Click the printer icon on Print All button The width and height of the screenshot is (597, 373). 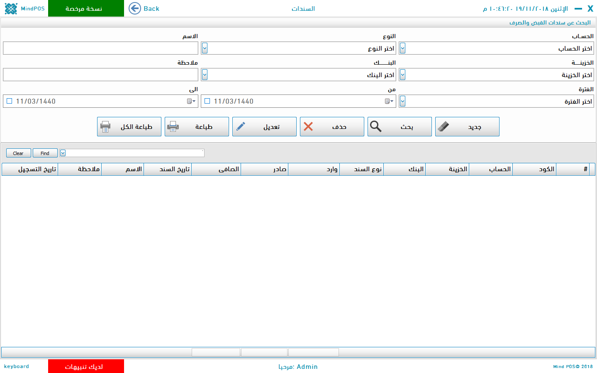tap(105, 127)
